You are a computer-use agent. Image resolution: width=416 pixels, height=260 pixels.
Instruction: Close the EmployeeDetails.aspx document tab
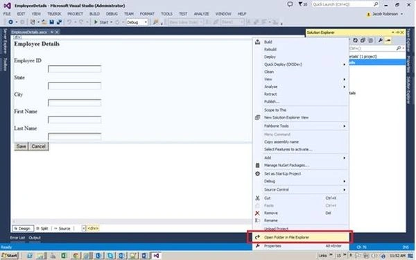tap(57, 32)
